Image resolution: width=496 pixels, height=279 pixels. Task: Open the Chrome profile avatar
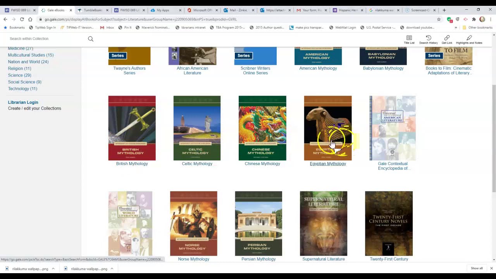(482, 19)
